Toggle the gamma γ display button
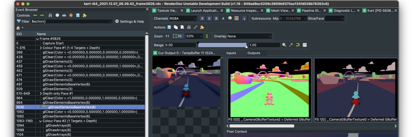Image resolution: width=413 pixels, height=137 pixels. click(244, 18)
